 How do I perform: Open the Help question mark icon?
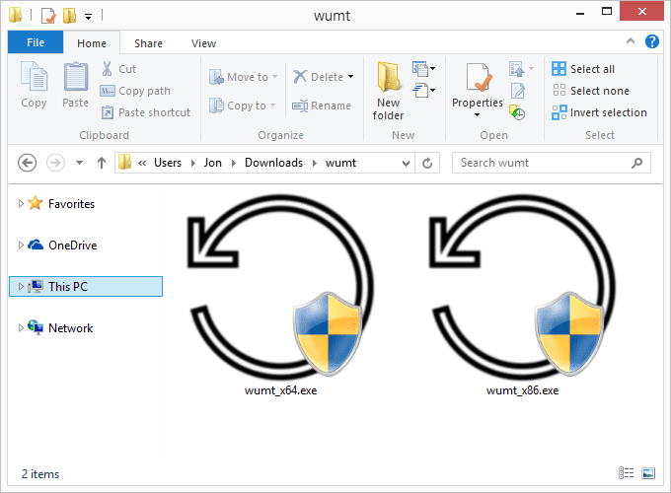point(651,42)
